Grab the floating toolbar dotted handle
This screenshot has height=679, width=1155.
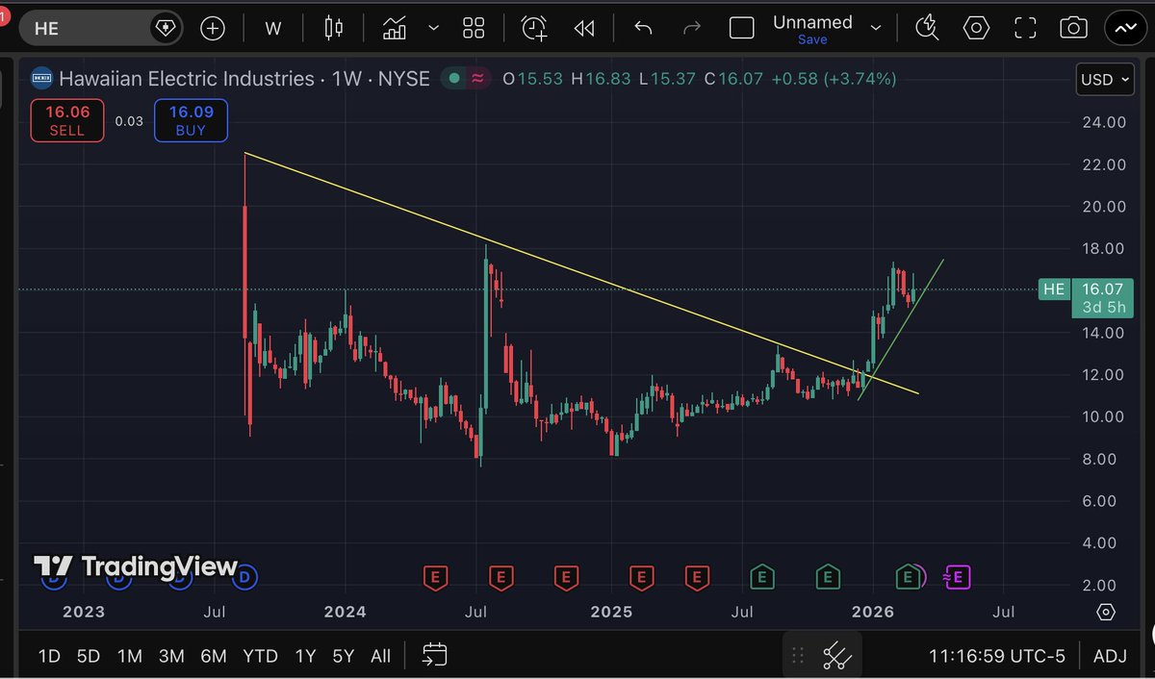(x=797, y=656)
